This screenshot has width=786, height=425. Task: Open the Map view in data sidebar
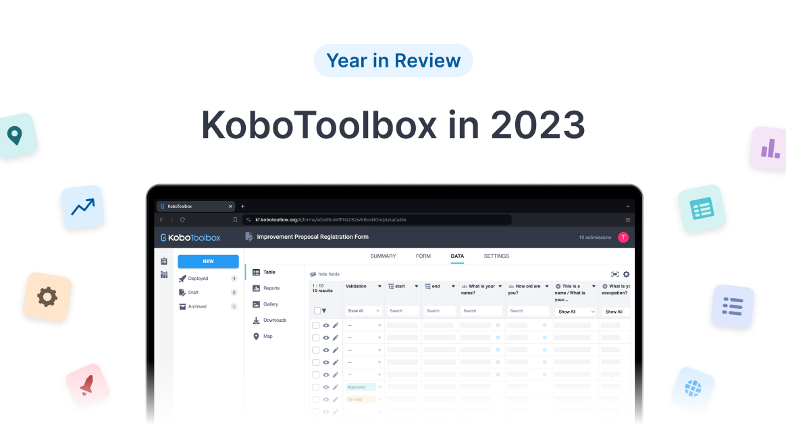pos(267,336)
